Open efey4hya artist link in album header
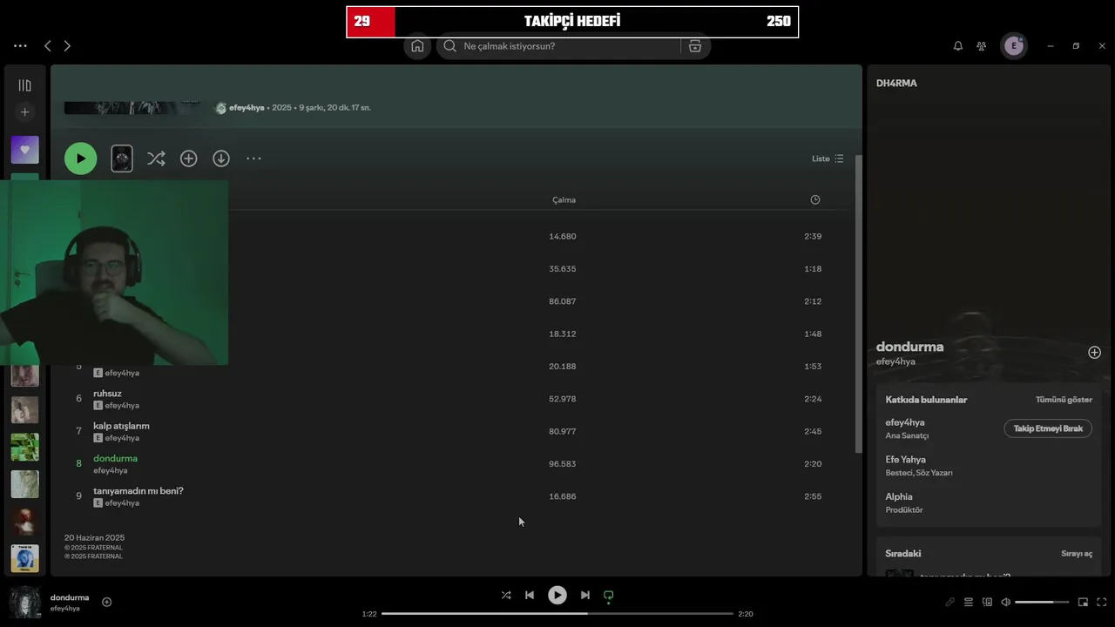Screen dimensions: 1115x627 click(247, 108)
